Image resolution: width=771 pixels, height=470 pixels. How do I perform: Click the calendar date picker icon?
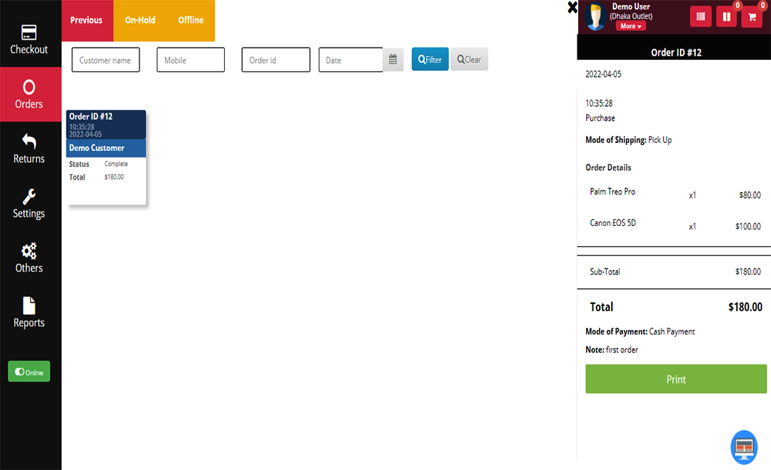pos(393,60)
